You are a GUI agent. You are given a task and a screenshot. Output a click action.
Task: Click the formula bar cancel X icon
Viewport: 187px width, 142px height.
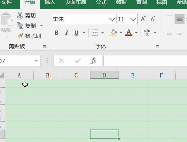pos(62,61)
